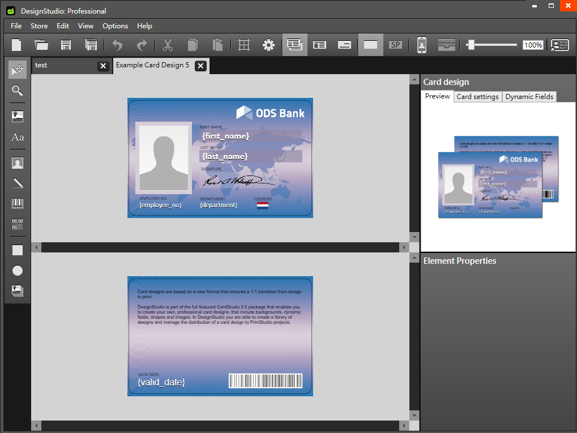This screenshot has height=433, width=577.
Task: Click the magnifier zoom tool
Action: click(18, 90)
